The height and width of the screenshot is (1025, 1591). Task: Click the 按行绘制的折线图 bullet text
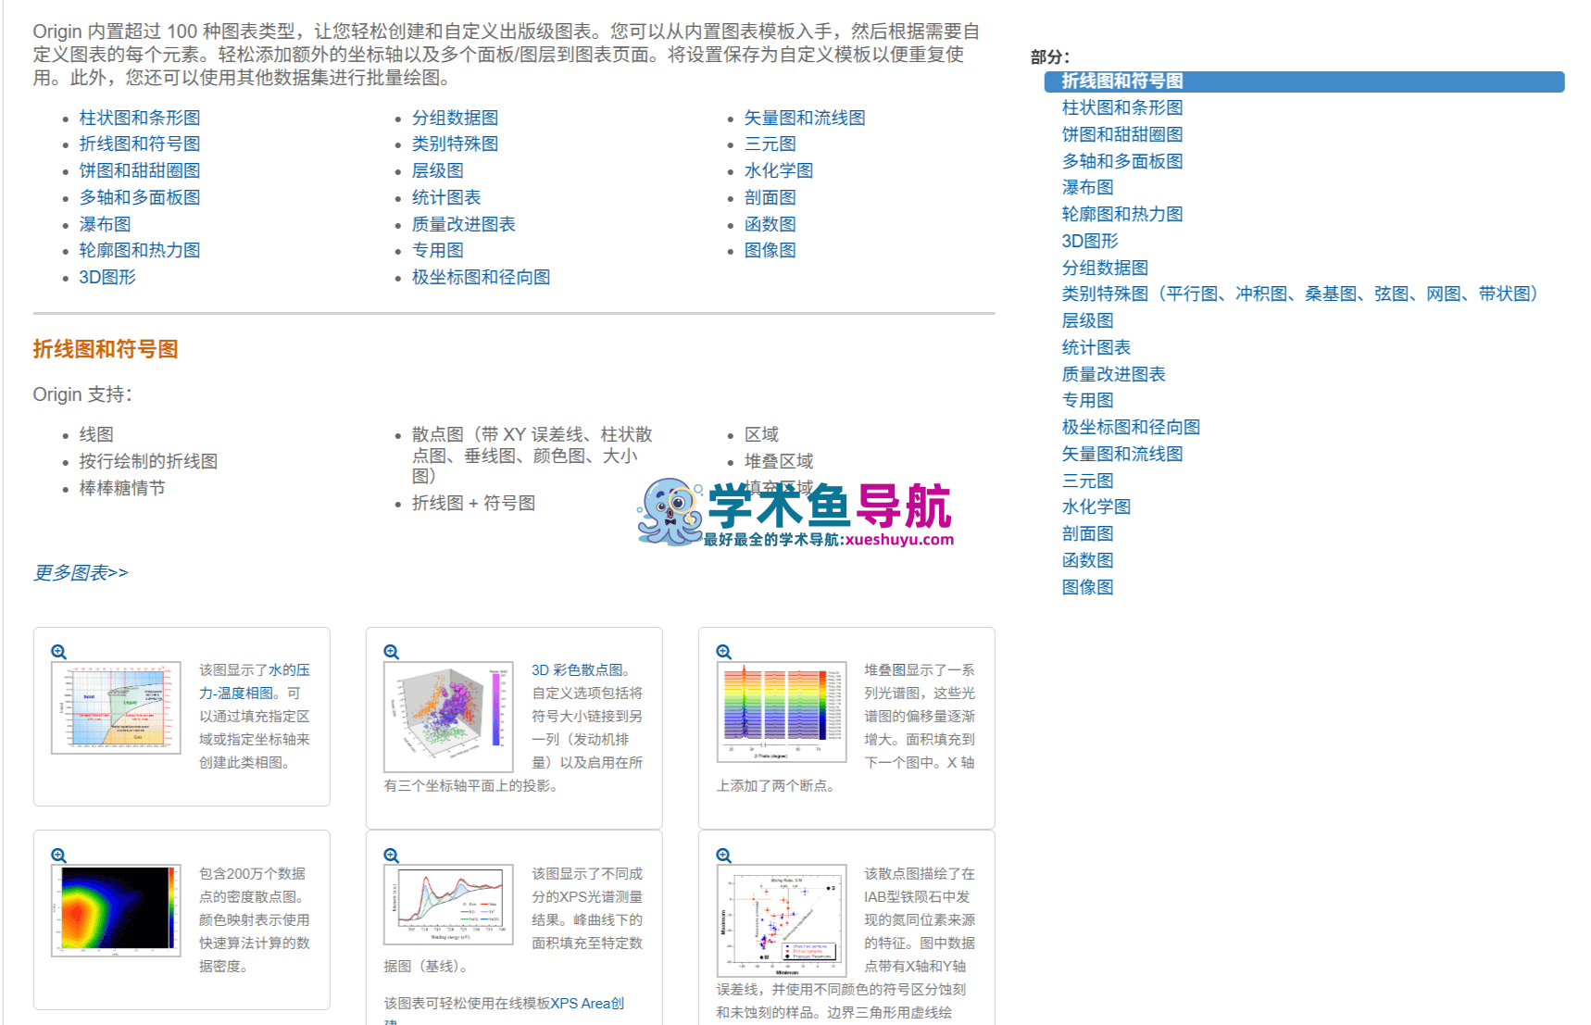pos(148,462)
